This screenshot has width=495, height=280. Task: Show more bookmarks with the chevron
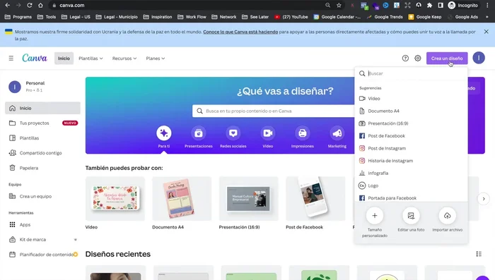[487, 17]
